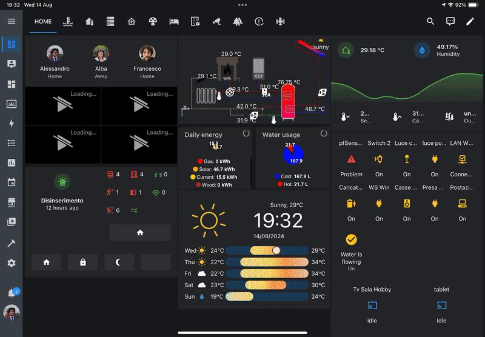Select Alba person card
This screenshot has width=485, height=337.
pyautogui.click(x=101, y=62)
